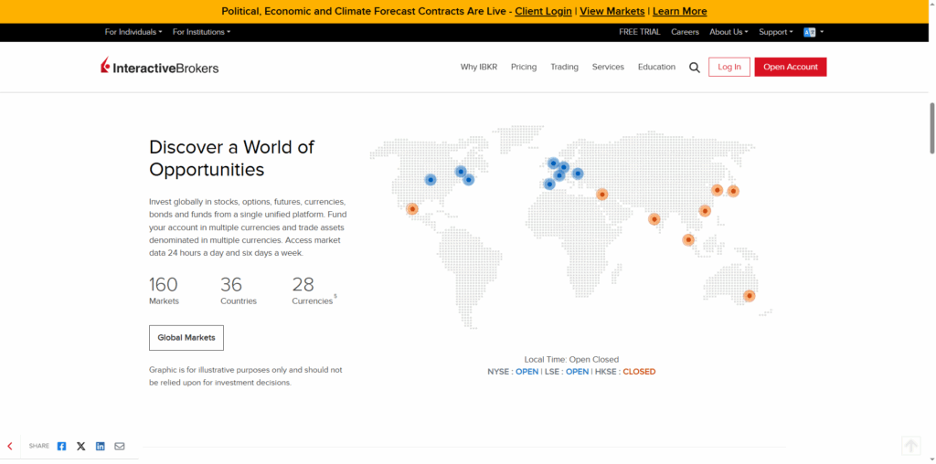
Task: Click the 160 Markets figure
Action: click(x=164, y=290)
